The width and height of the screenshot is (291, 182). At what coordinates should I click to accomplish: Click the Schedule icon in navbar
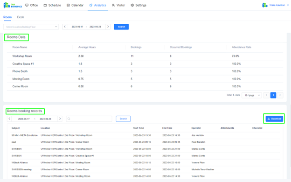45,5
